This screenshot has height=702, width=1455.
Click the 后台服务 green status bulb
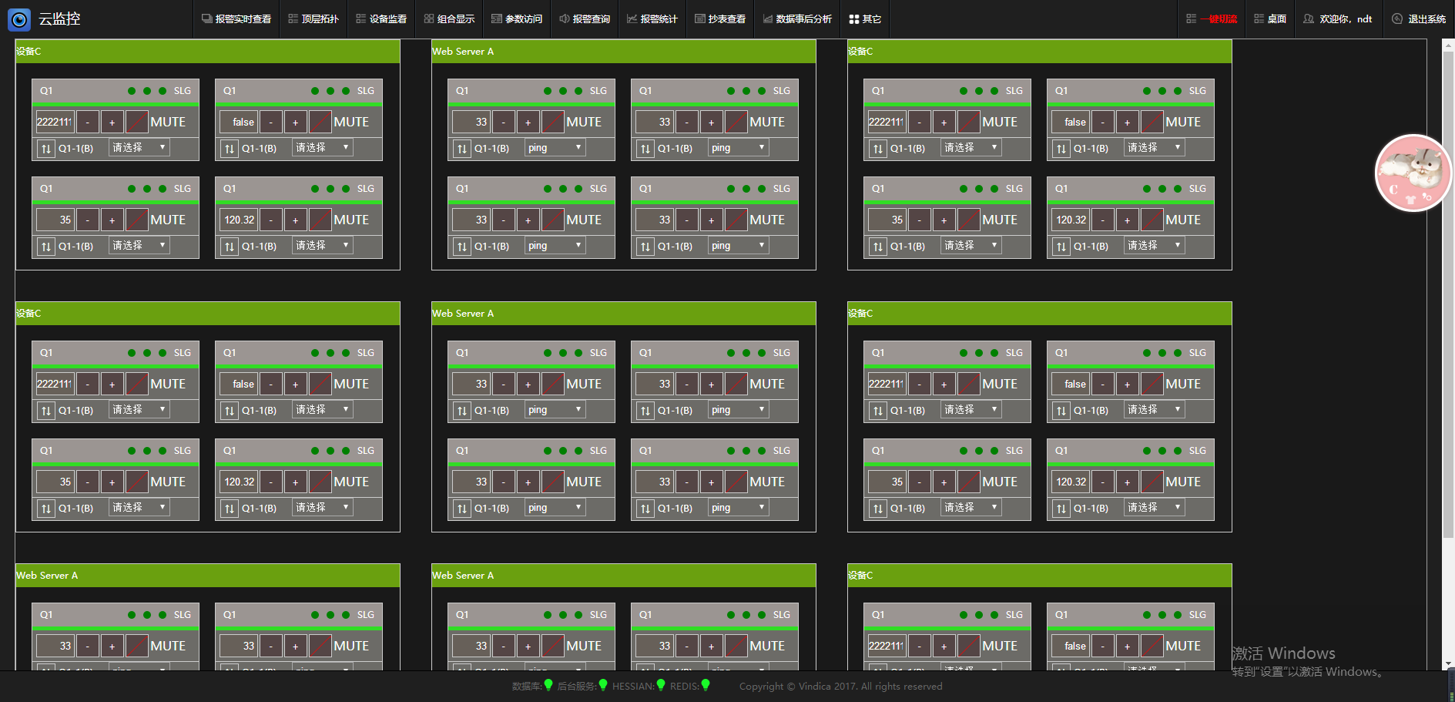tap(603, 685)
